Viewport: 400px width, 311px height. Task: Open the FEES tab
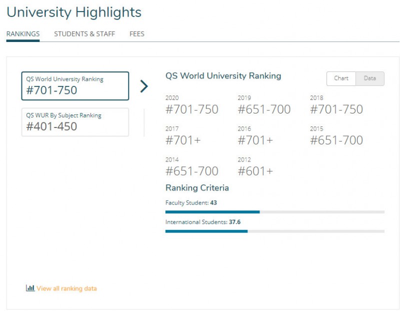[x=137, y=34]
